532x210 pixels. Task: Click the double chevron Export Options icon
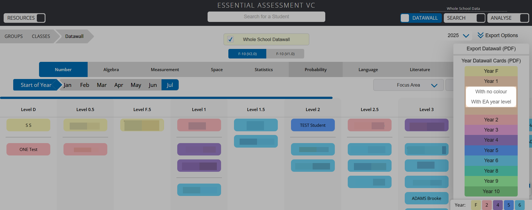481,35
